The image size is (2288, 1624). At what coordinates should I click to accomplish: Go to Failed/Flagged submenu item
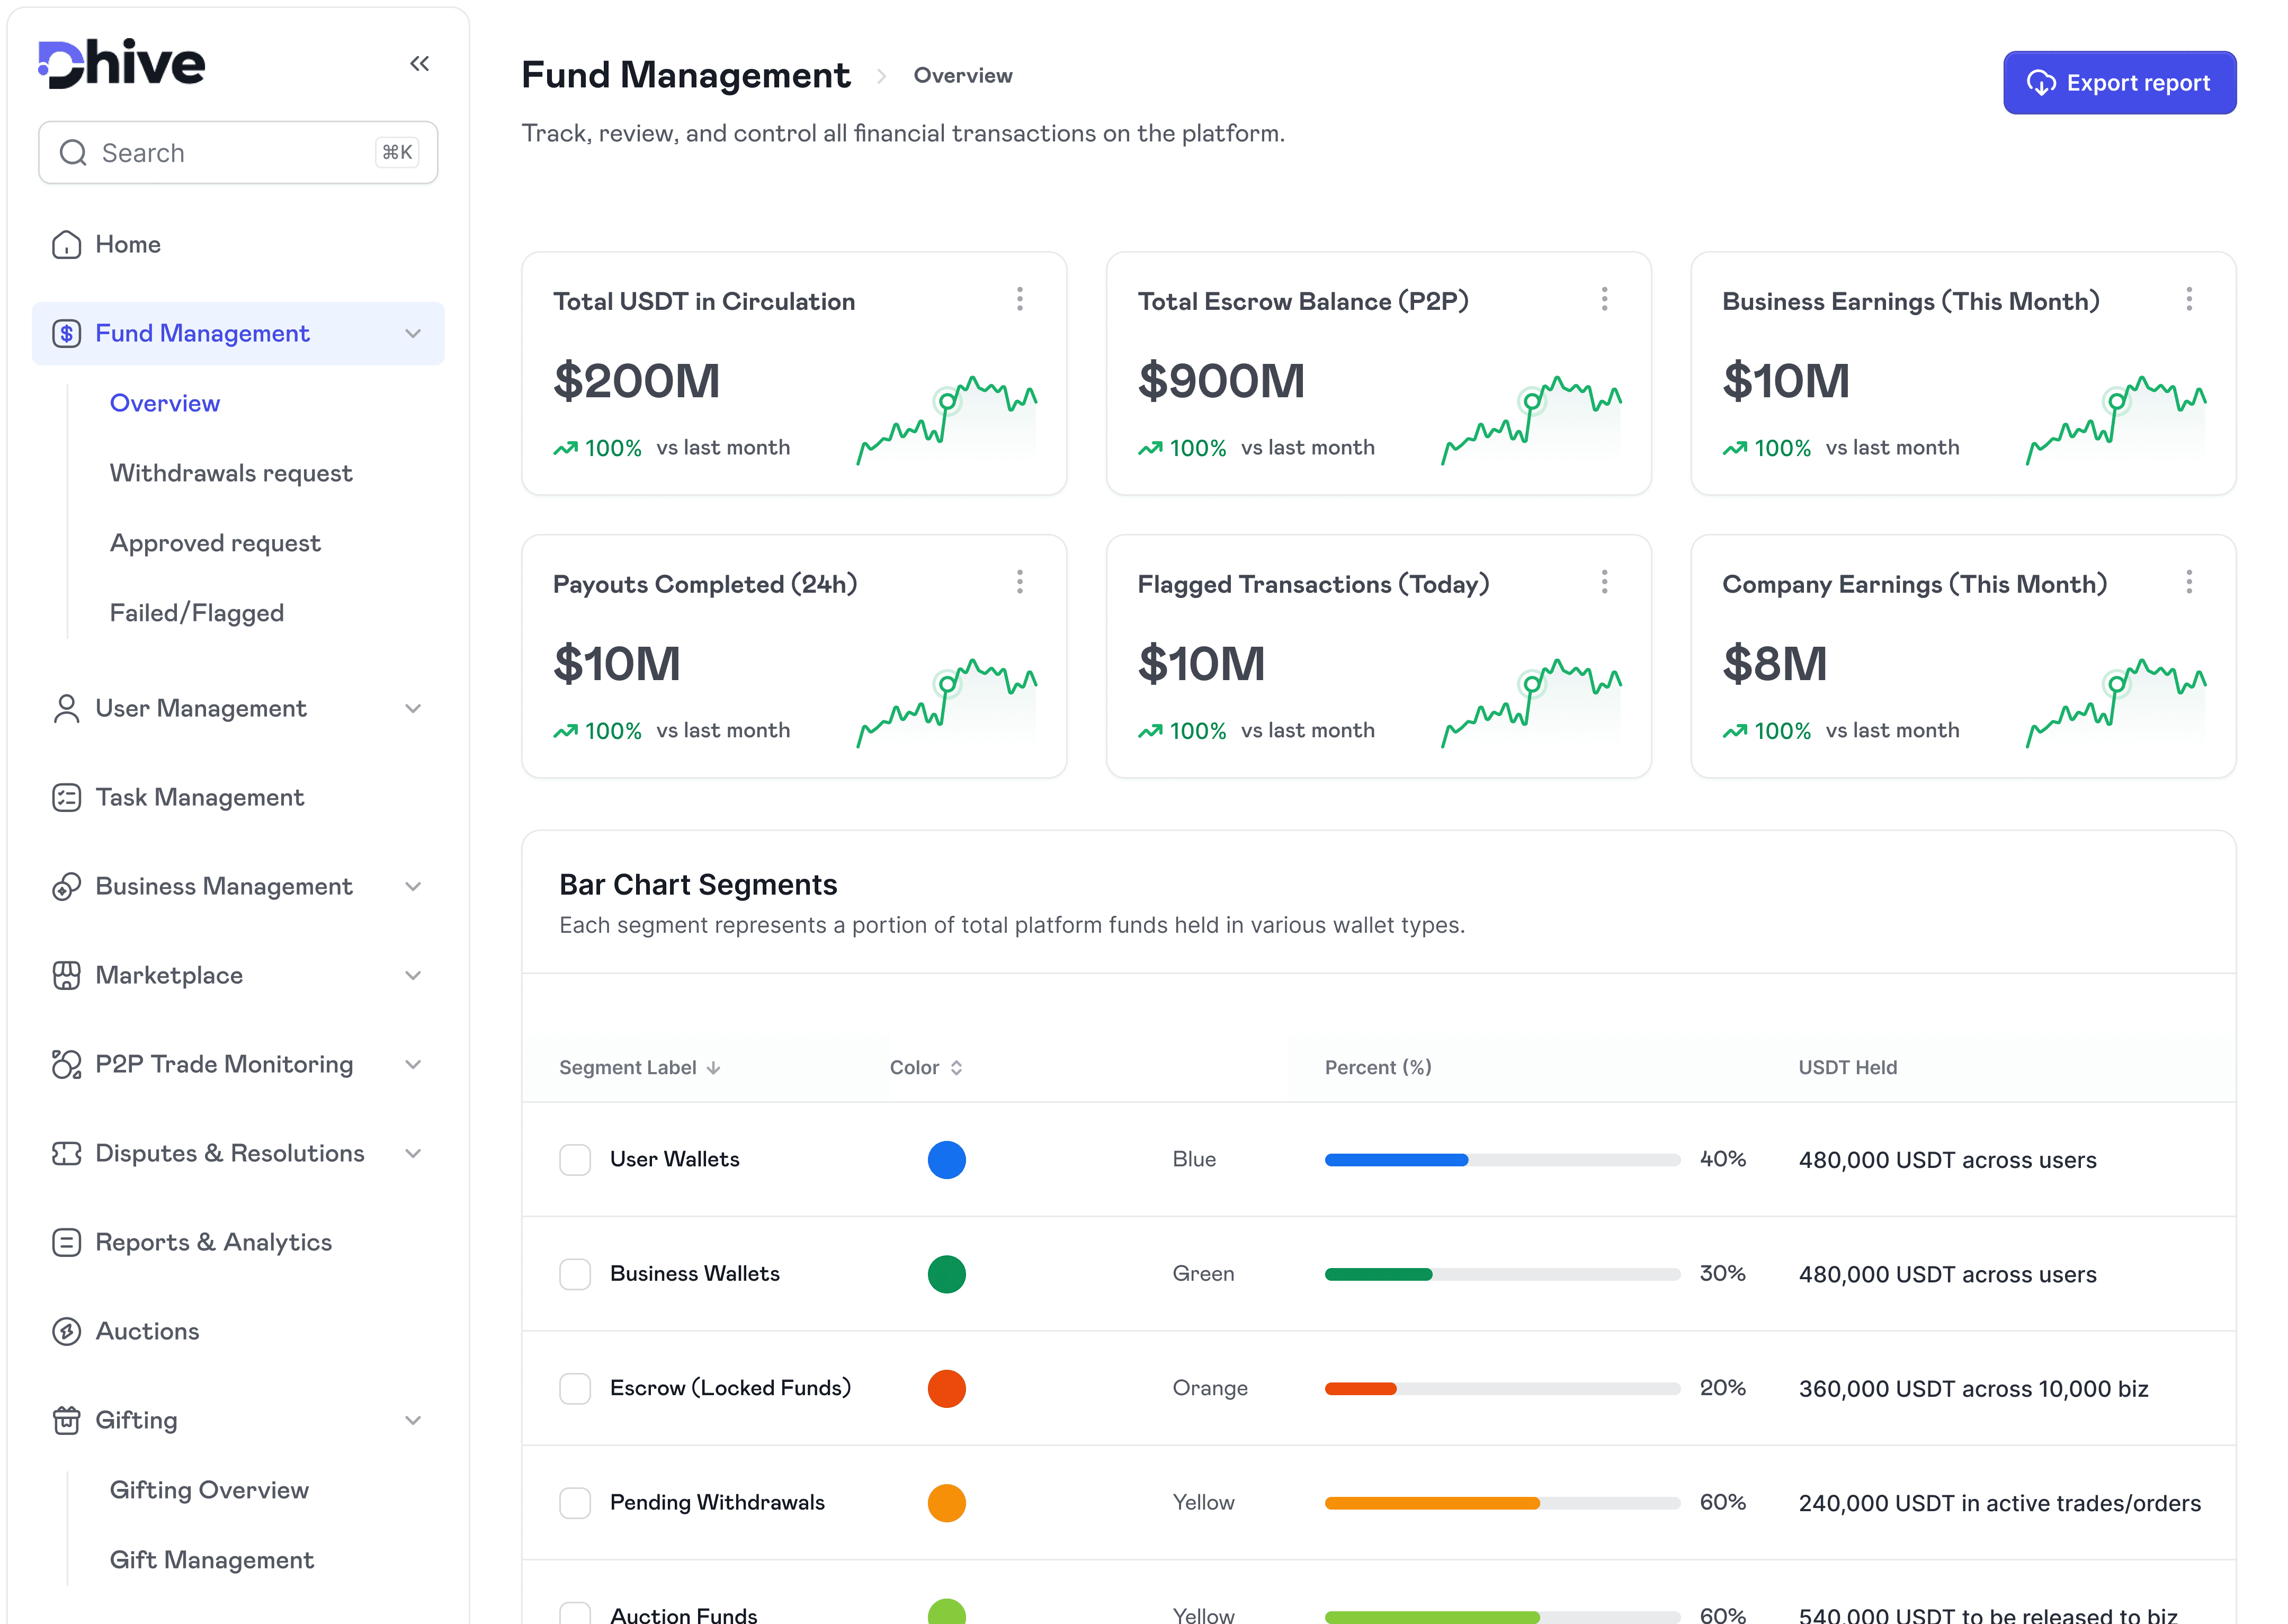click(197, 613)
